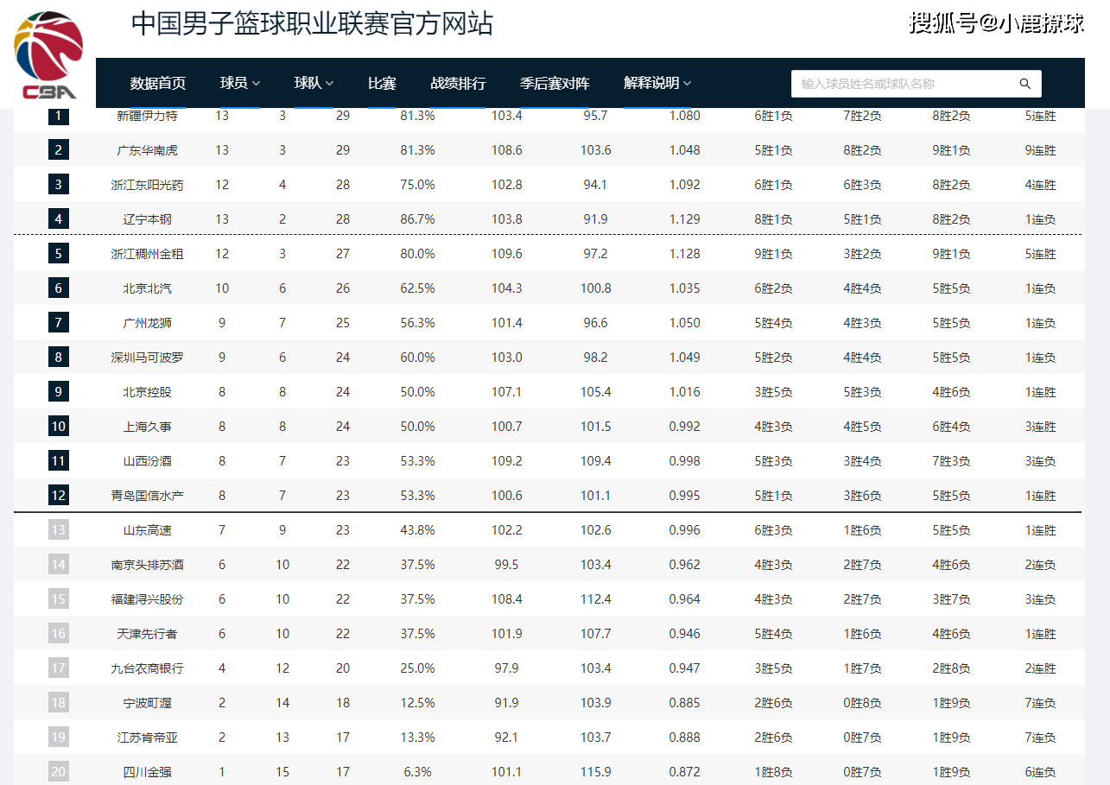Open team 江苏肯帝亚

click(147, 738)
